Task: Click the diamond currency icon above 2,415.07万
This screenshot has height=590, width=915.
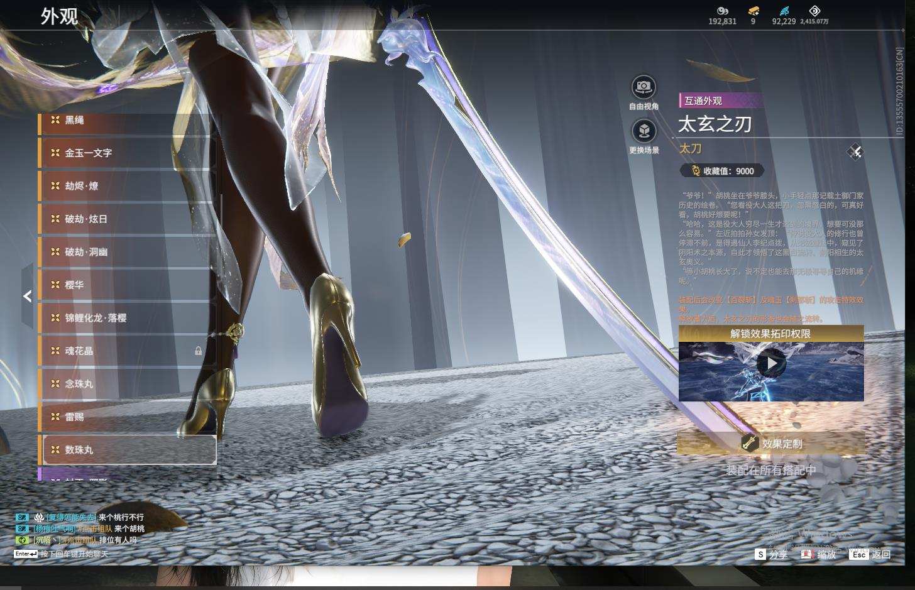Action: (x=814, y=11)
